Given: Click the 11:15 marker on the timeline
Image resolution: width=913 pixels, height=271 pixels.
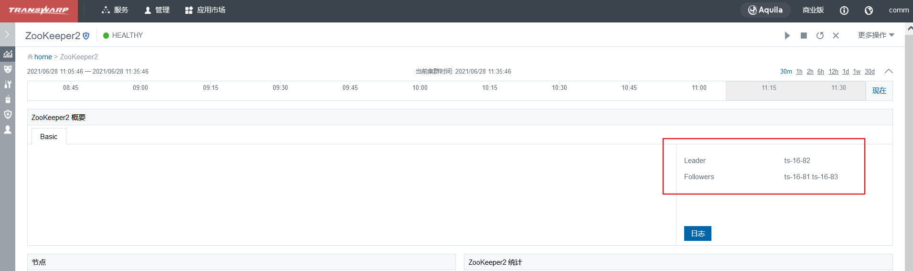Looking at the screenshot, I should point(769,88).
